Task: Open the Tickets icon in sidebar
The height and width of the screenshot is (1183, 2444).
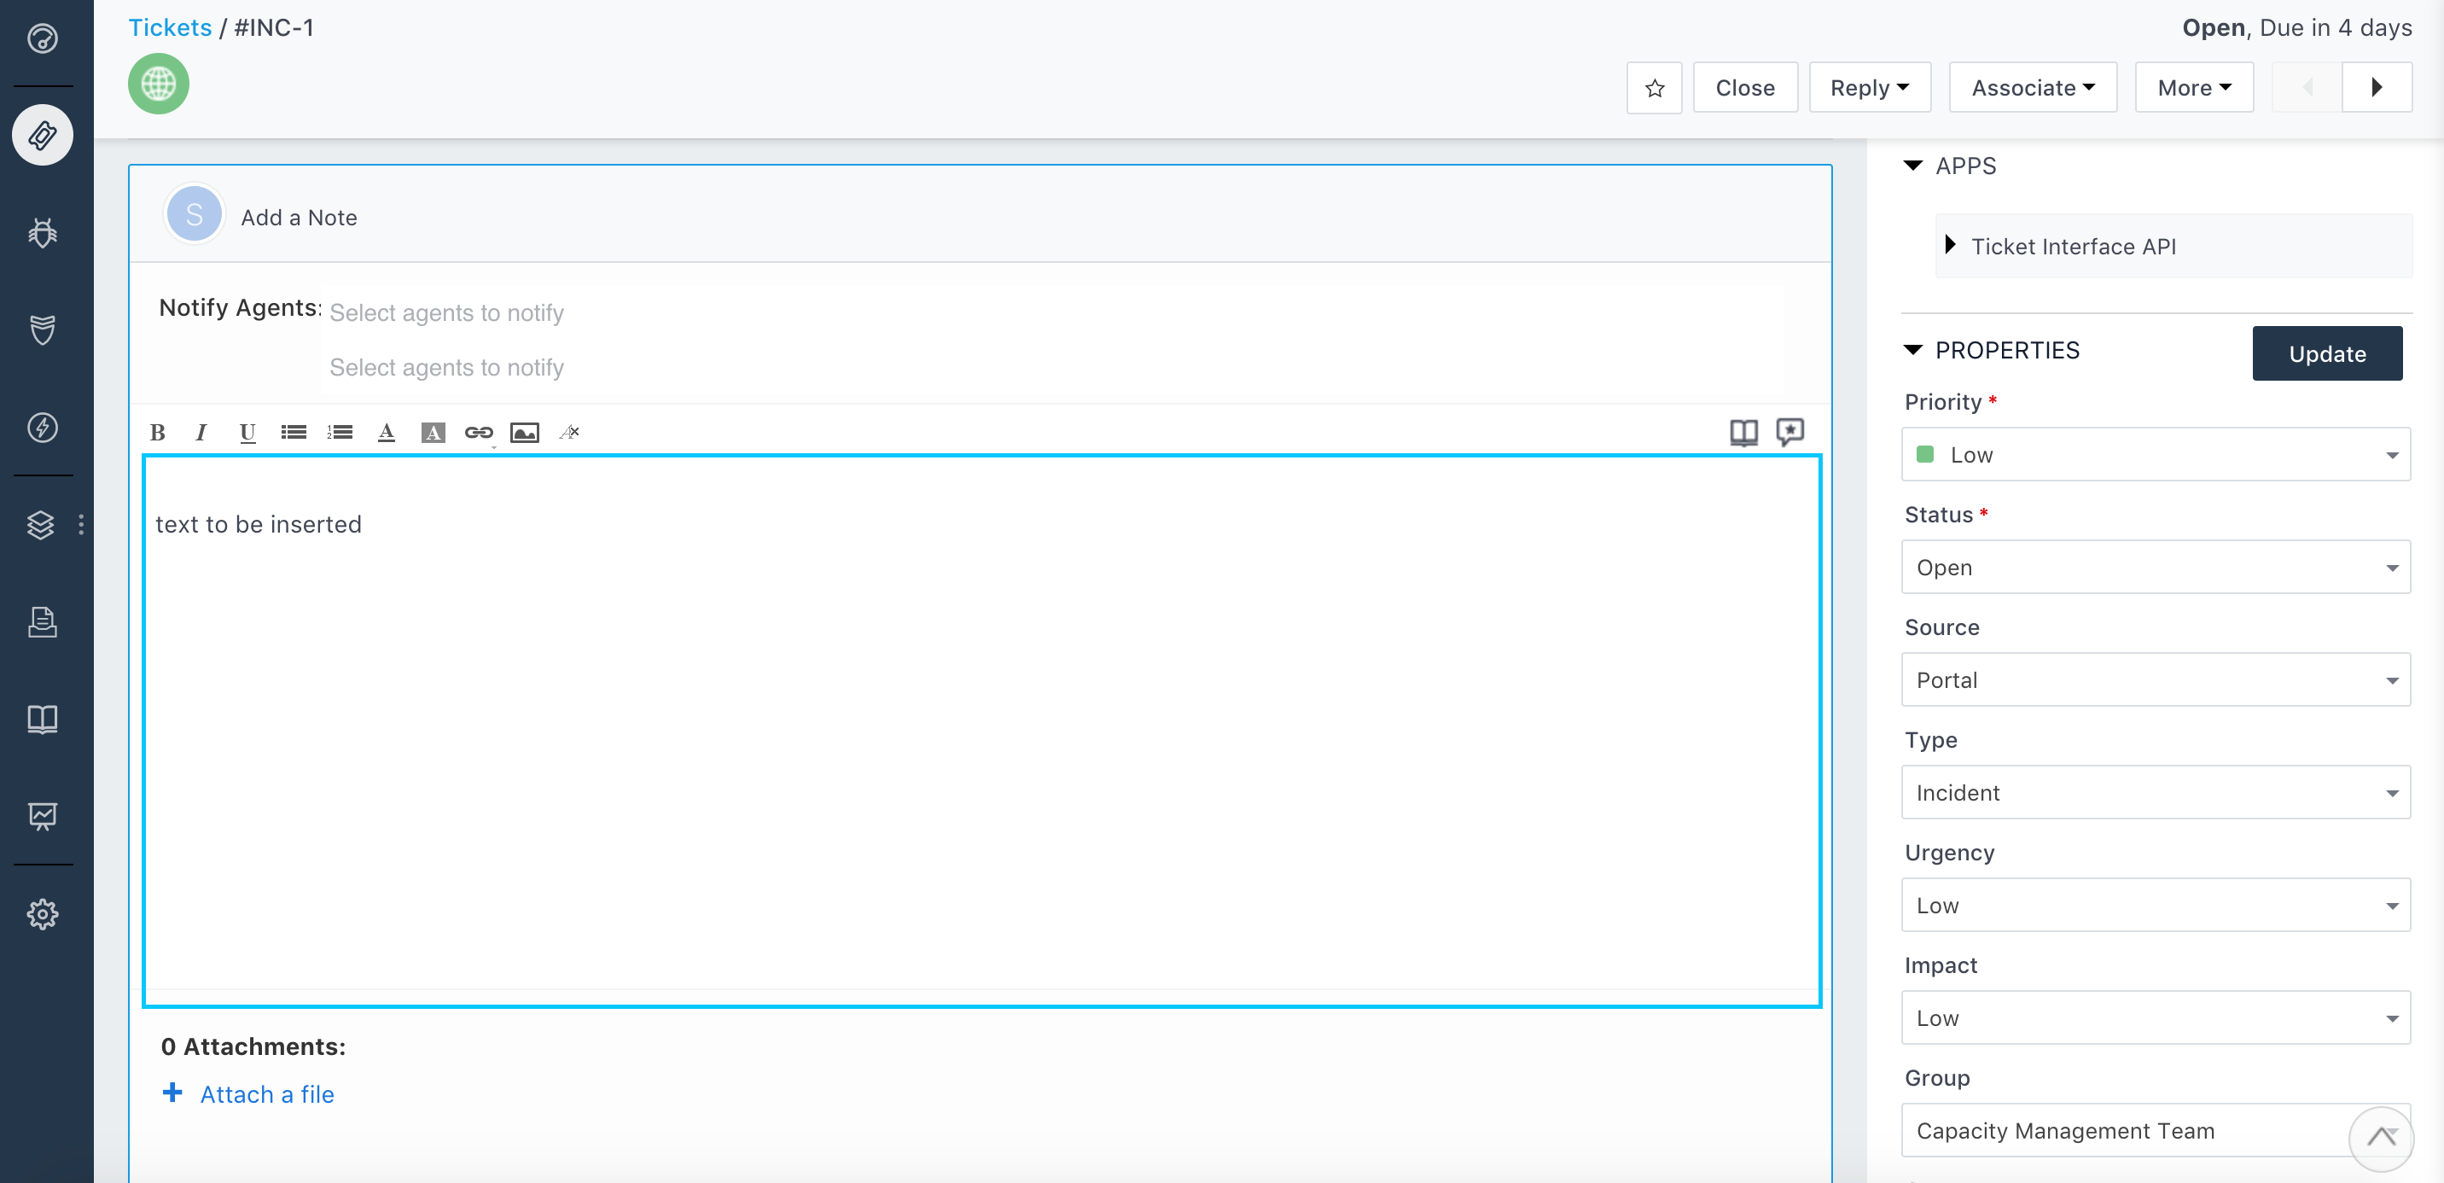Action: click(x=43, y=135)
